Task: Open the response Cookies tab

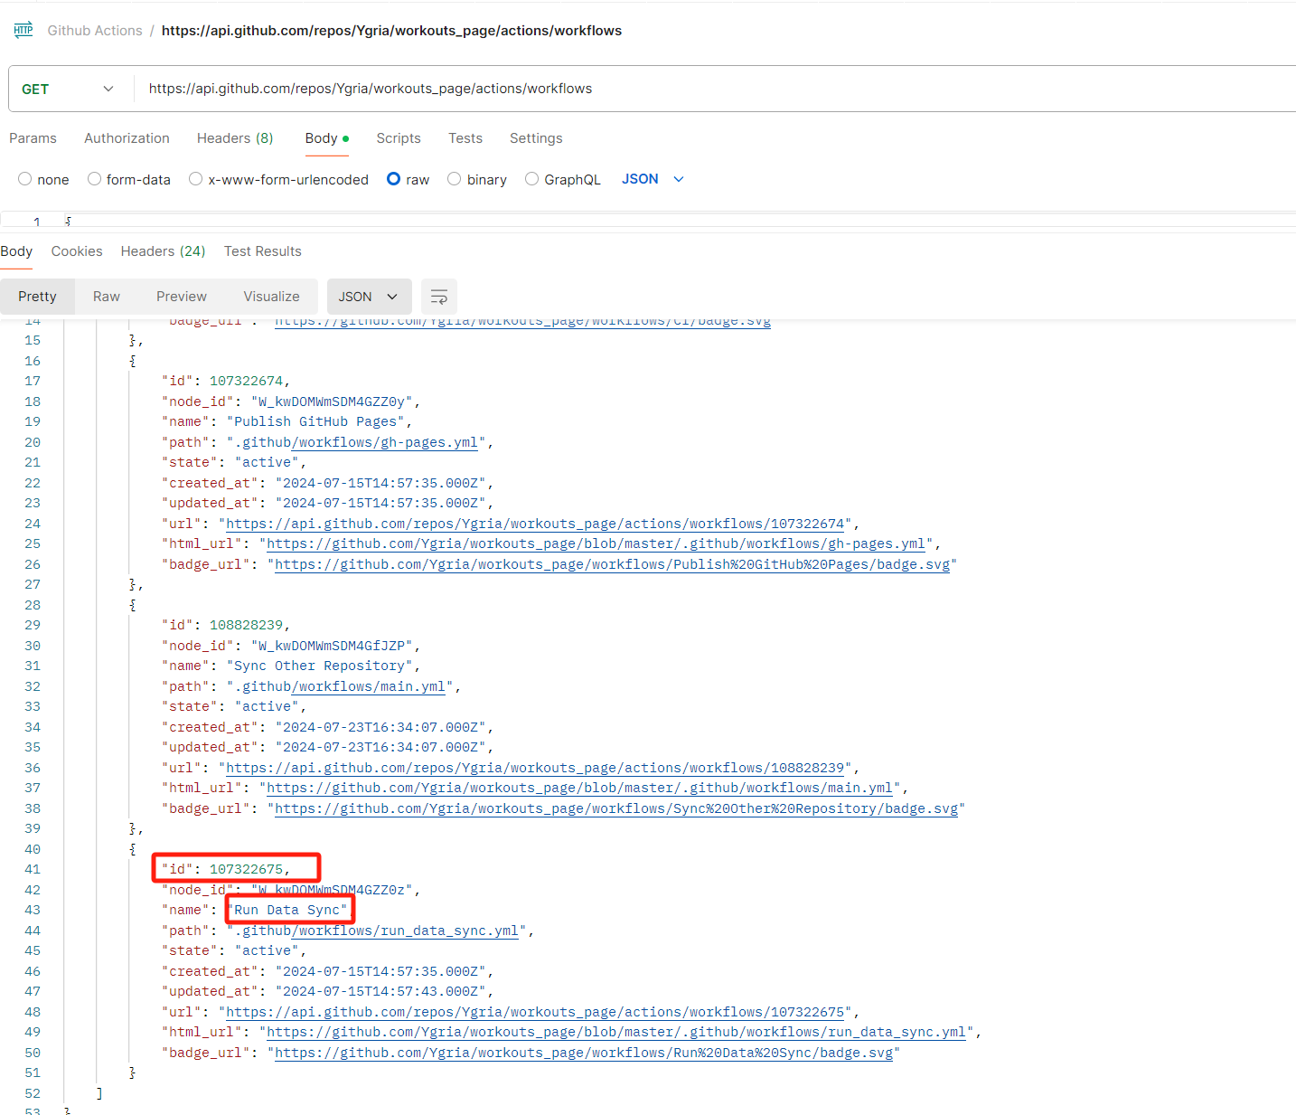Action: point(77,251)
